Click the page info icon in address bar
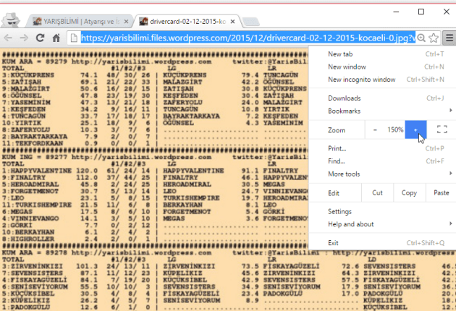Screen dimensions: 456x311 point(74,38)
